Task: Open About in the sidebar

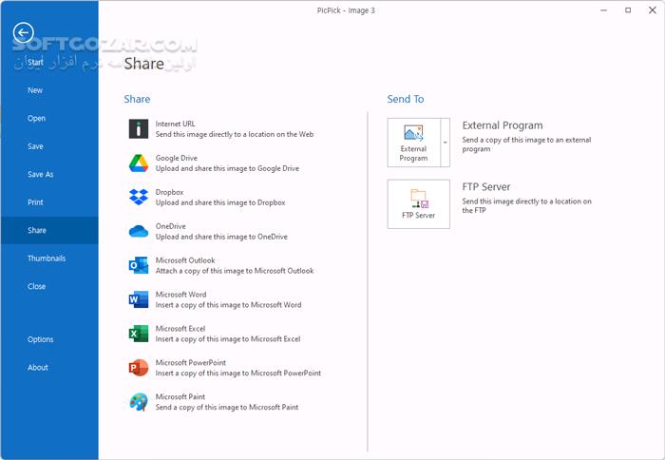Action: [x=38, y=368]
